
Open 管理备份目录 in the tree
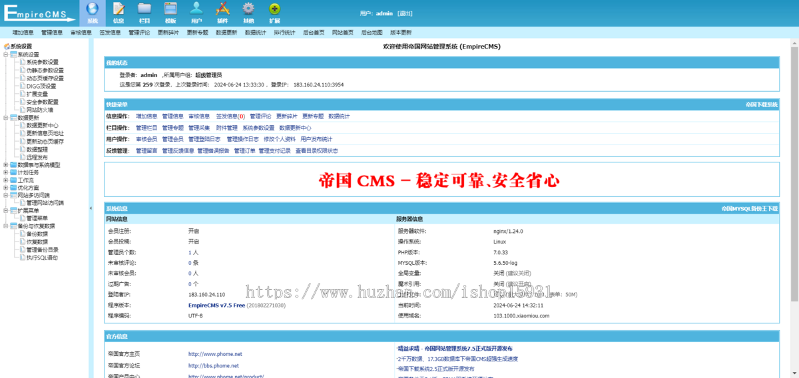pyautogui.click(x=43, y=250)
